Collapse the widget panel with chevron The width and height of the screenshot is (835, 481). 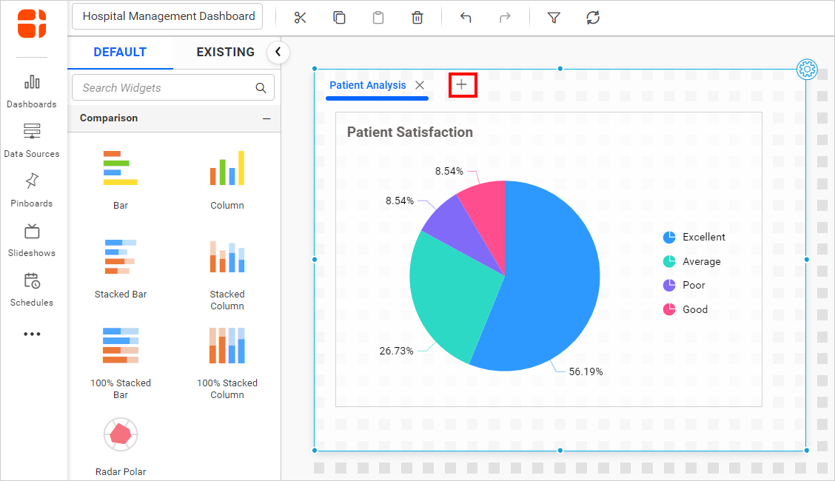pyautogui.click(x=278, y=52)
